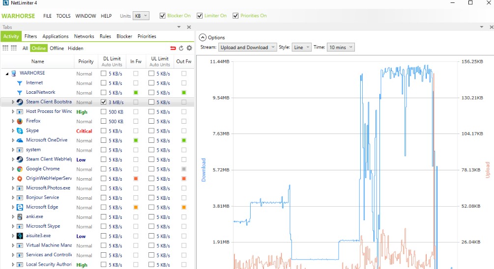Click the settings gear icon in Activity toolbar
This screenshot has width=494, height=269.
tap(189, 48)
